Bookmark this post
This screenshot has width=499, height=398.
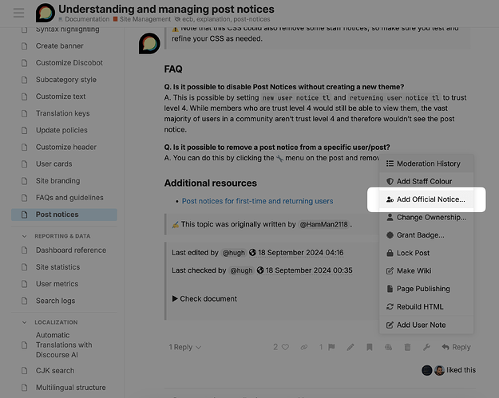click(x=369, y=347)
